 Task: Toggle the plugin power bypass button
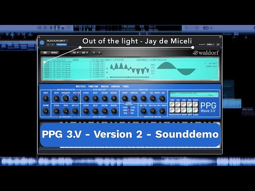[x=42, y=42]
